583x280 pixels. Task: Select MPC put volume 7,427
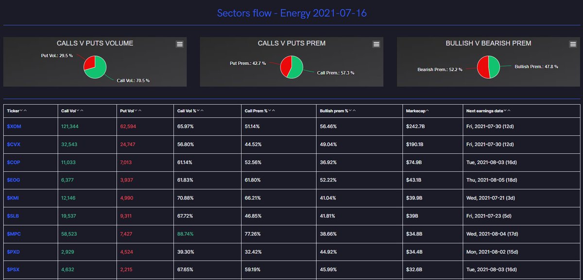click(127, 234)
